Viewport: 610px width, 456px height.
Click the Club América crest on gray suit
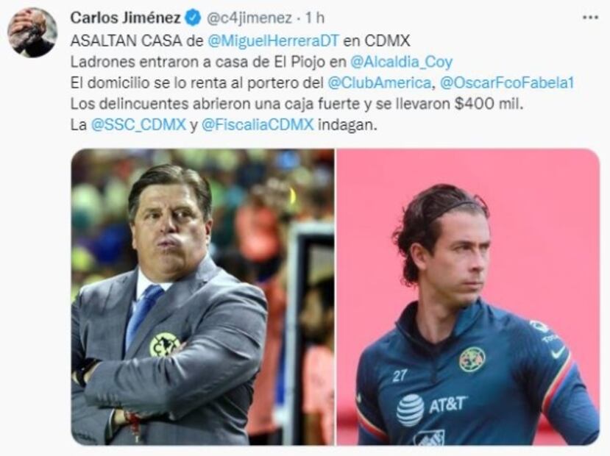point(165,344)
